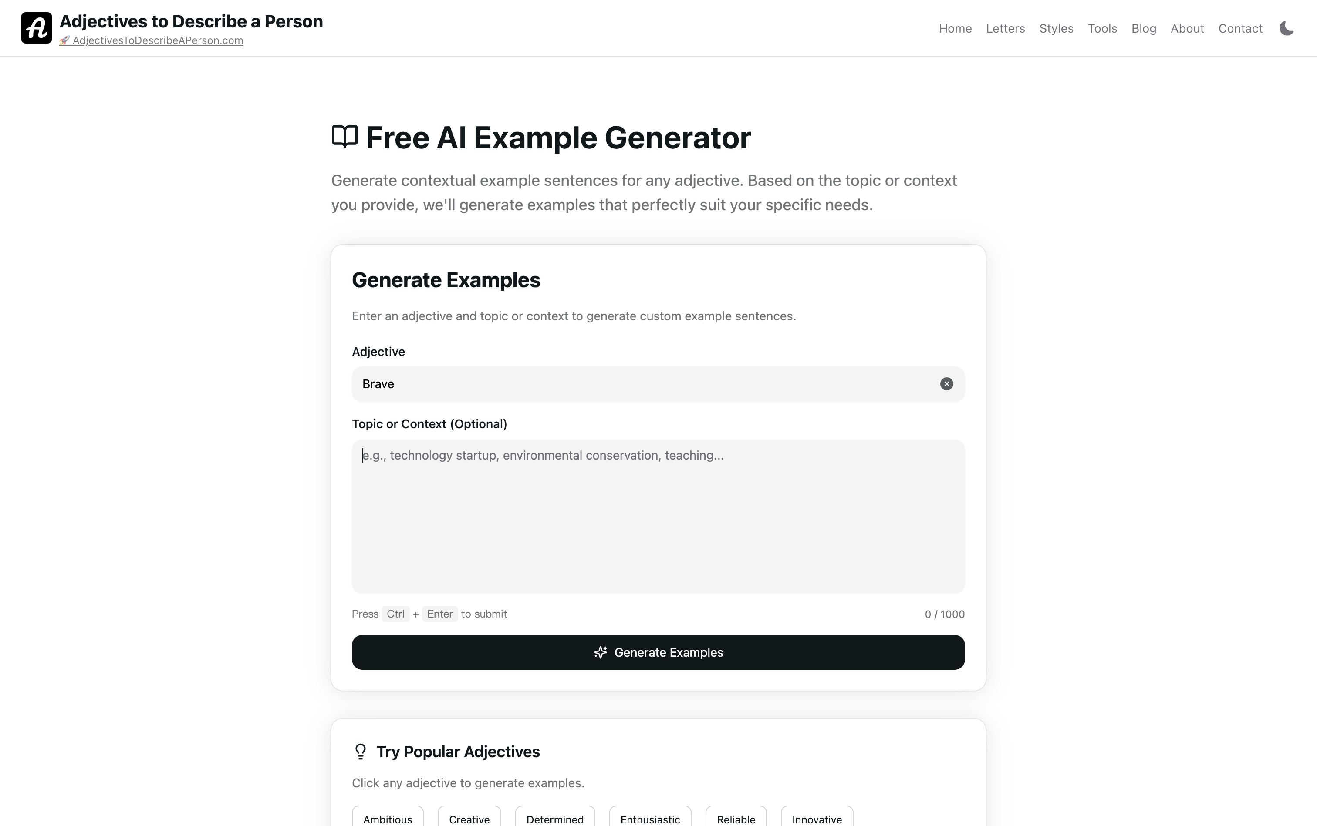The width and height of the screenshot is (1317, 826).
Task: Click inside the Adjective input field
Action: tap(645, 384)
